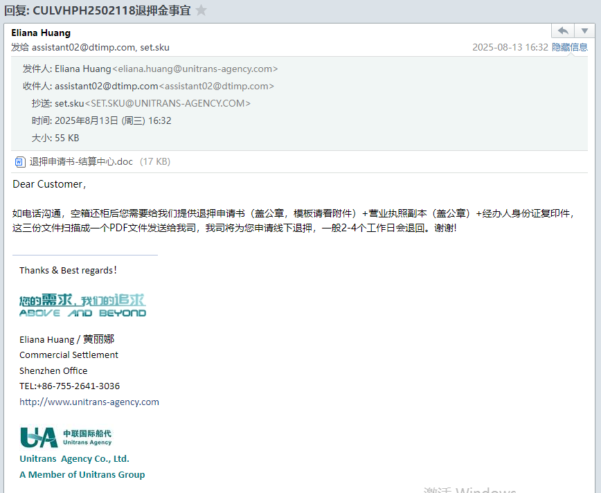
Task: Click the Above and Beyond slogan image
Action: click(x=83, y=305)
